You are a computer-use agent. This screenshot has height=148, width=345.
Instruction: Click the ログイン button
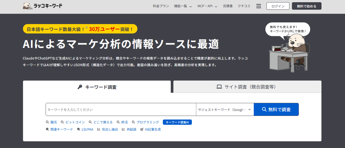(278, 6)
